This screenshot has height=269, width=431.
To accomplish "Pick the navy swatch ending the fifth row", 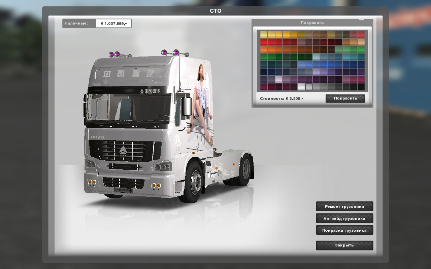I will pos(361,64).
